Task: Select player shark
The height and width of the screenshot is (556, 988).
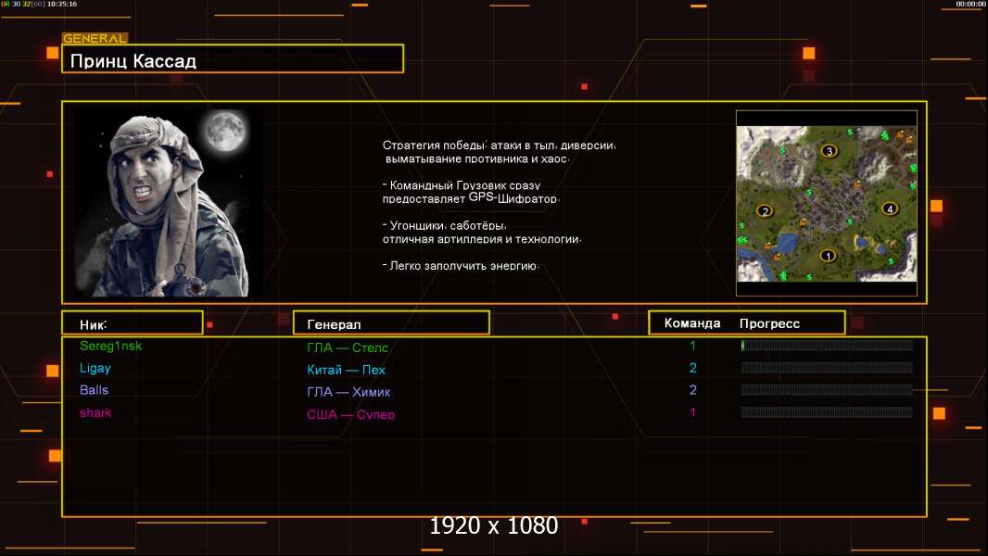Action: point(95,412)
